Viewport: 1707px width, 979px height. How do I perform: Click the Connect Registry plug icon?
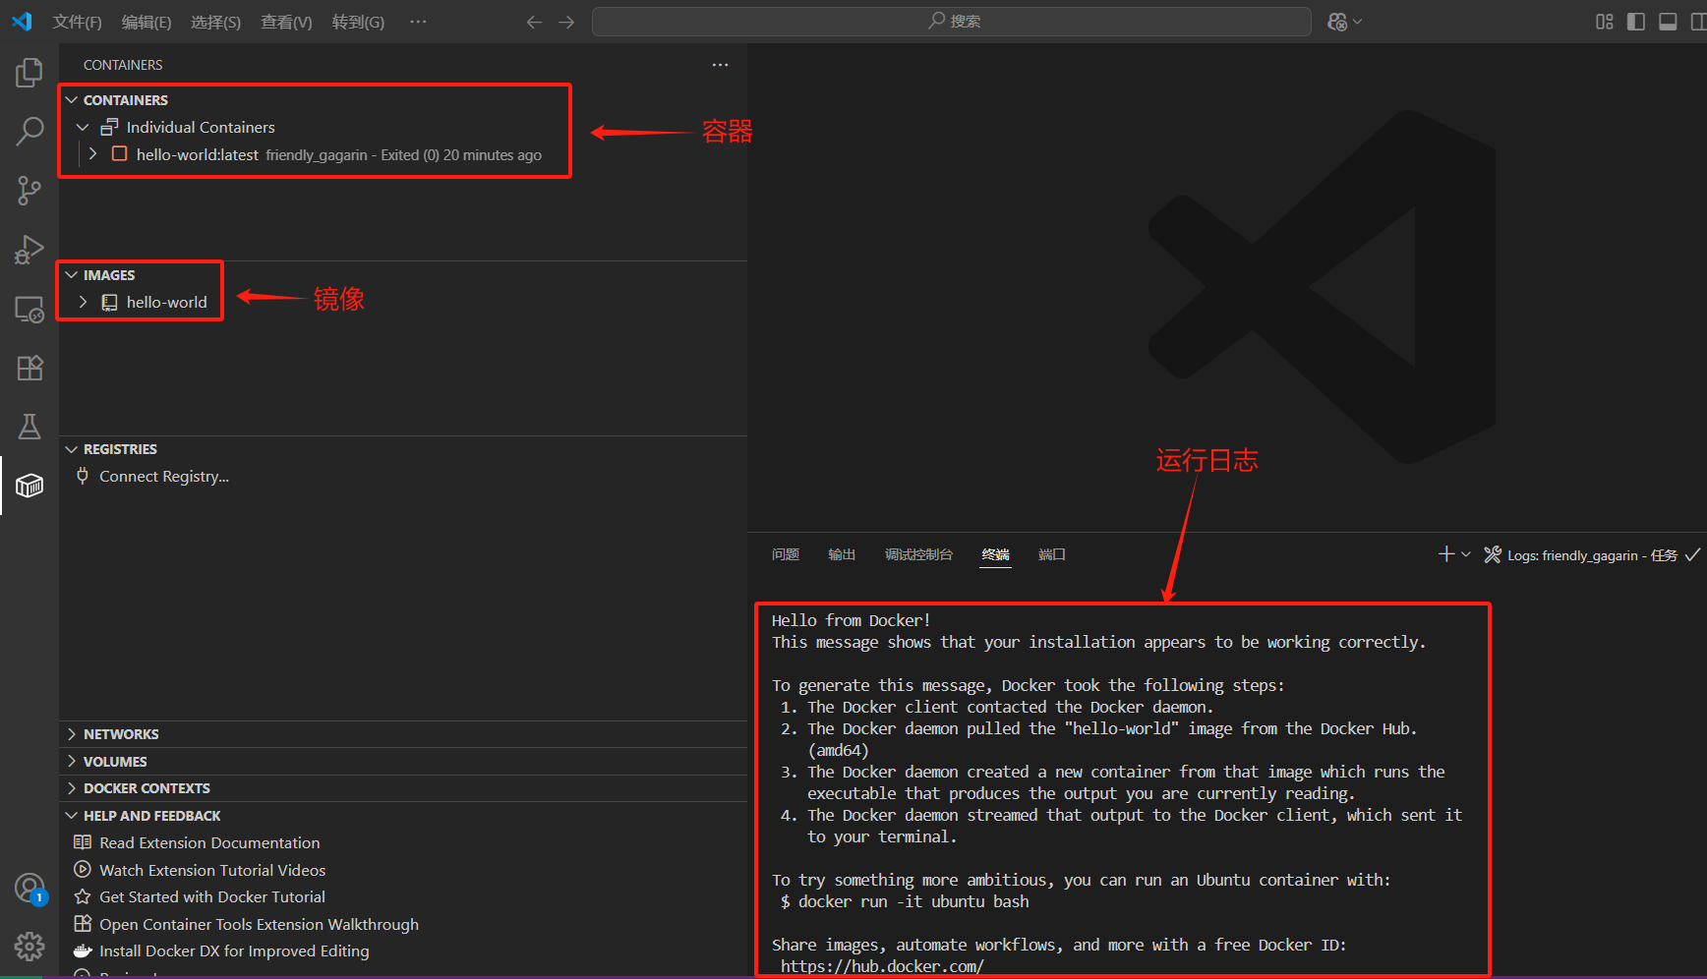(x=83, y=476)
